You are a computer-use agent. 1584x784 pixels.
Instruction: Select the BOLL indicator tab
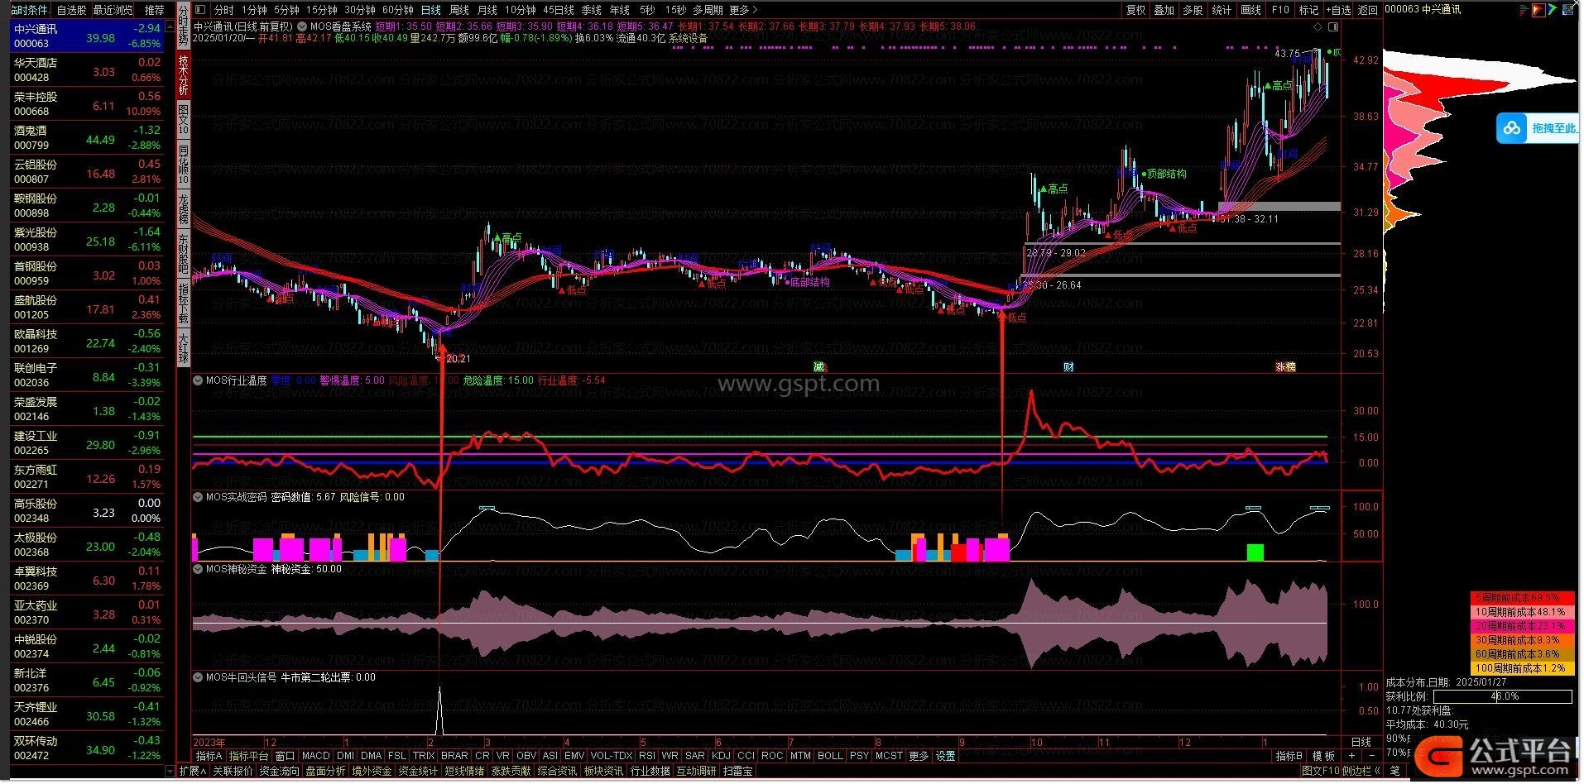829,756
